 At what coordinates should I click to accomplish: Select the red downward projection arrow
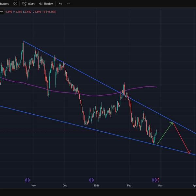(181, 138)
